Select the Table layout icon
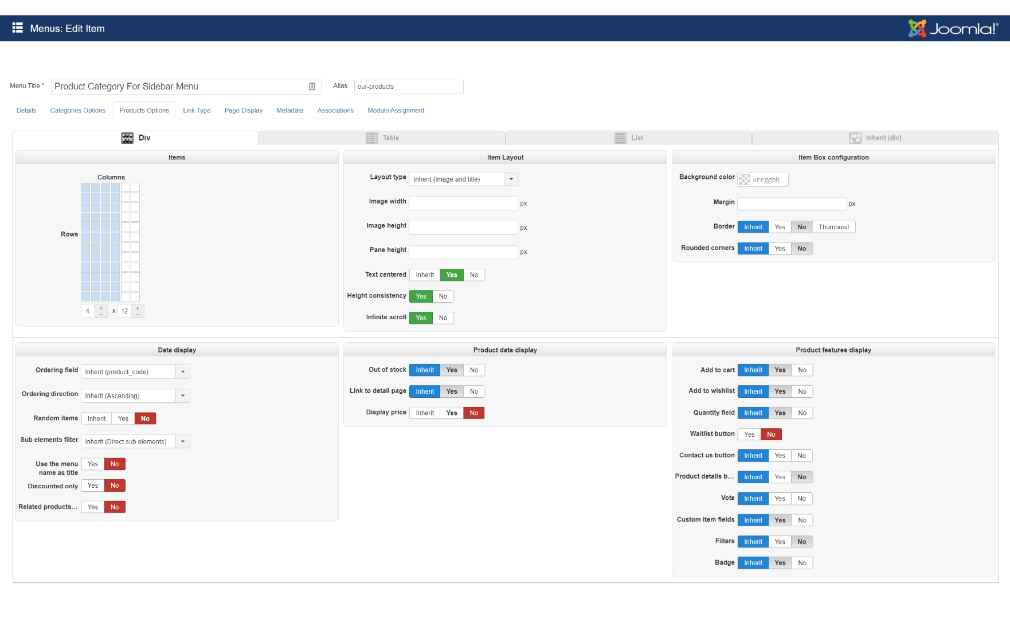The width and height of the screenshot is (1010, 619). pyautogui.click(x=372, y=138)
